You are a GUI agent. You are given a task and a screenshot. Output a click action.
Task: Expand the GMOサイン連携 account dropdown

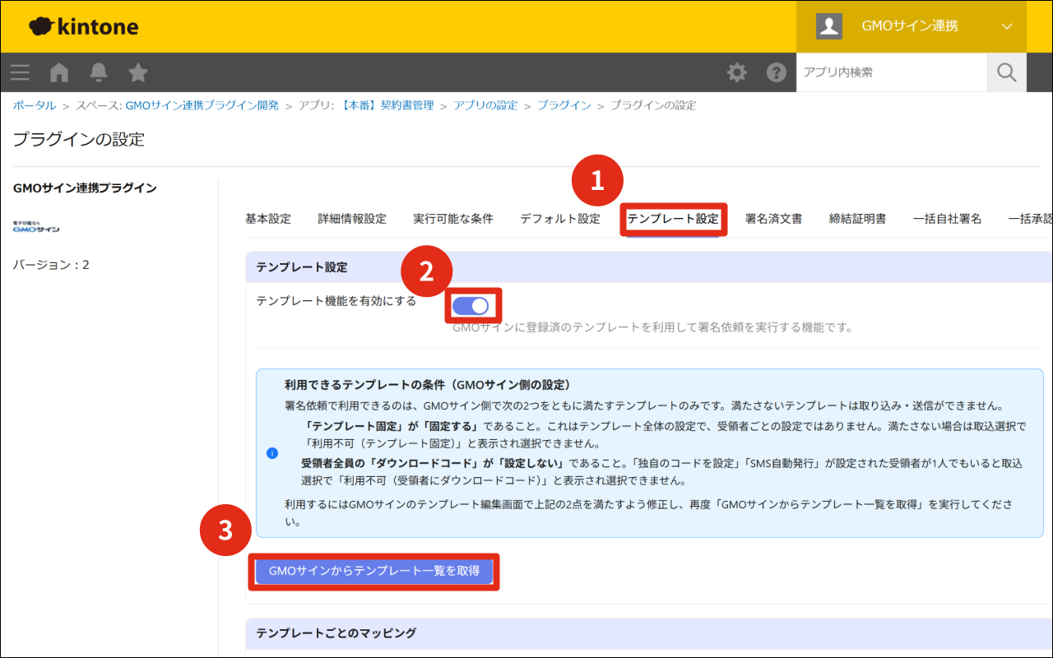[912, 26]
